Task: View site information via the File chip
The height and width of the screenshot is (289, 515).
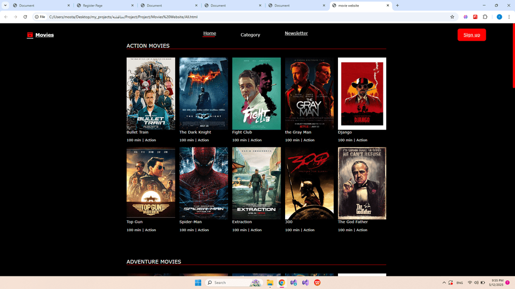Action: pyautogui.click(x=40, y=17)
